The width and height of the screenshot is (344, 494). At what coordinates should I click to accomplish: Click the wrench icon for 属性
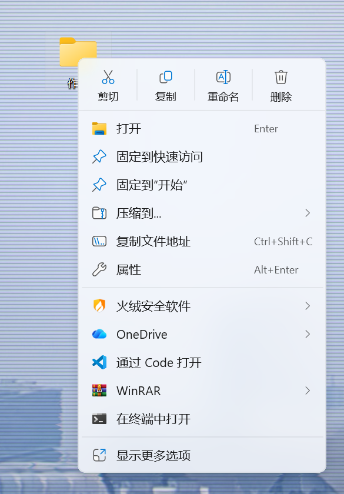click(x=99, y=270)
